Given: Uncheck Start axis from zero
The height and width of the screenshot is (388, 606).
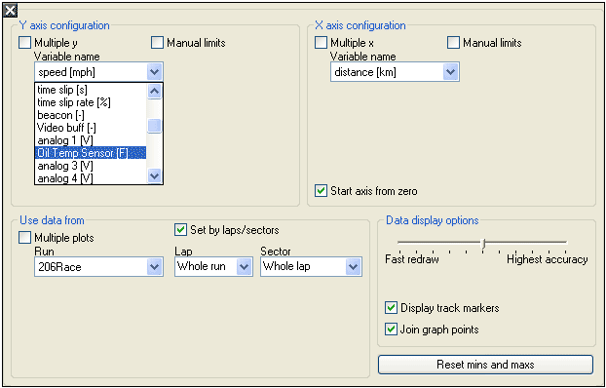Looking at the screenshot, I should click(321, 191).
